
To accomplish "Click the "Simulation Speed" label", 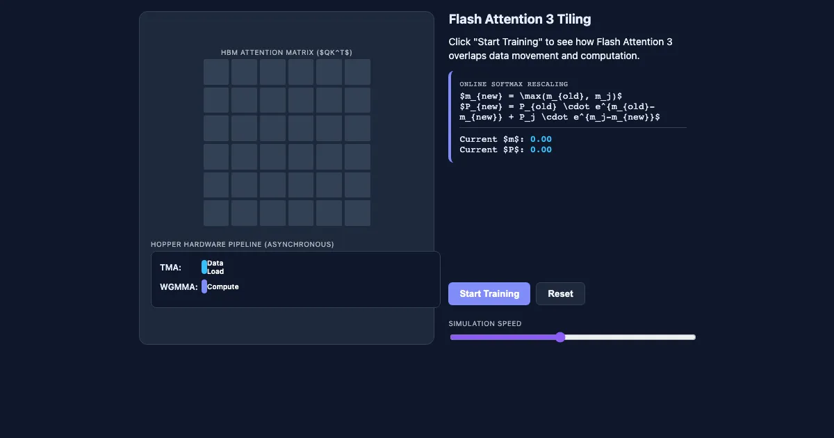I will pyautogui.click(x=485, y=324).
